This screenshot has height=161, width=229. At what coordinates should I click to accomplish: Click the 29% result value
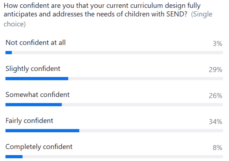(x=216, y=70)
